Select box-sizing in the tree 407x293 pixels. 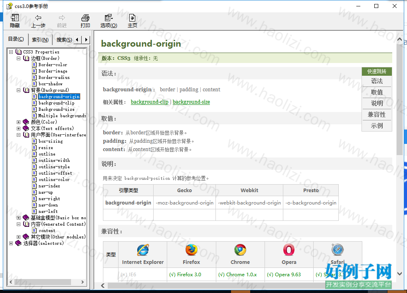point(51,141)
